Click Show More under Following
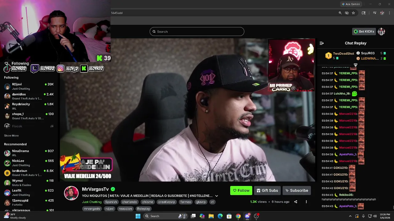 [11, 135]
